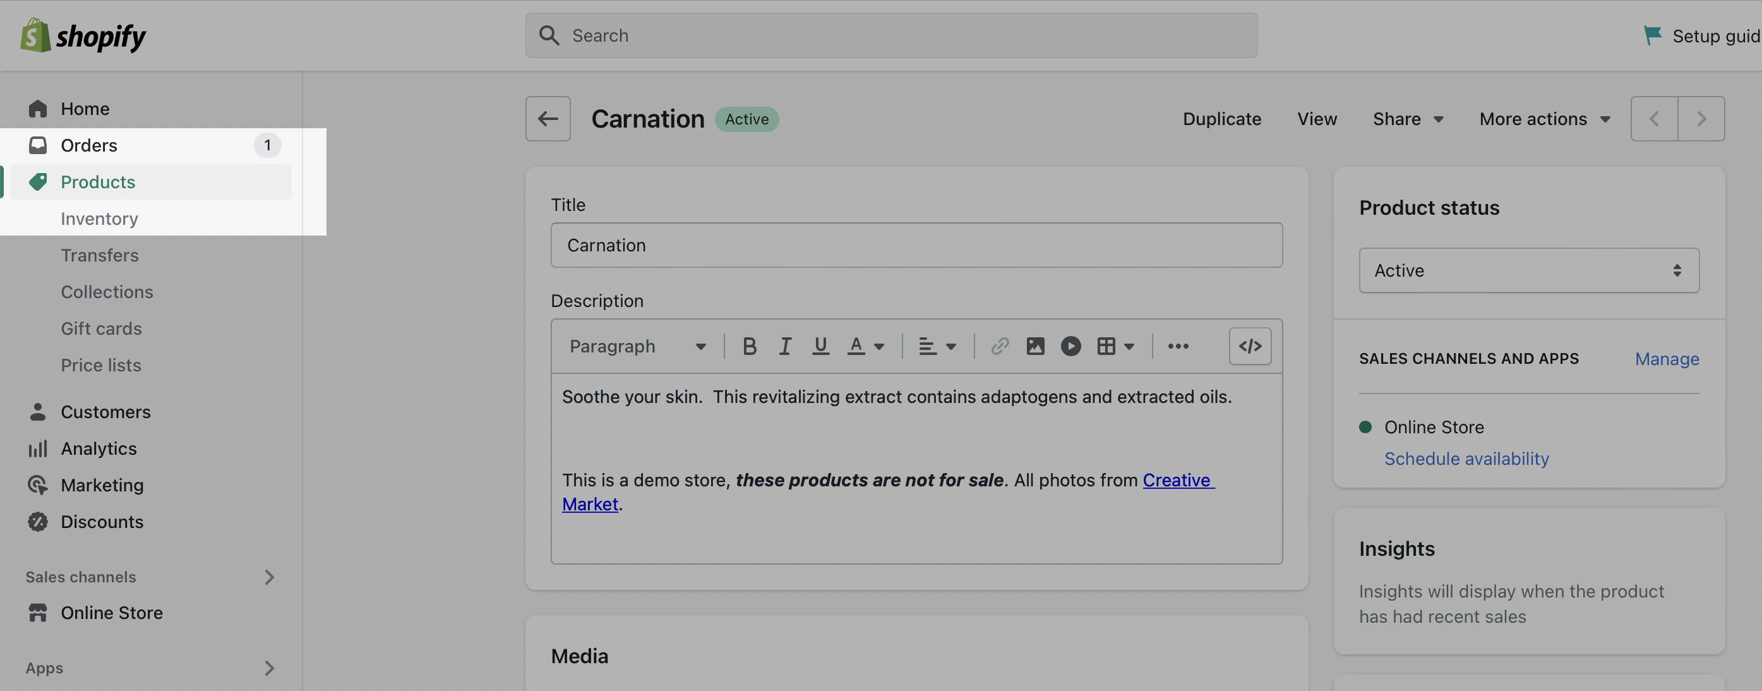Open the Share dropdown
The width and height of the screenshot is (1762, 691).
[1407, 119]
